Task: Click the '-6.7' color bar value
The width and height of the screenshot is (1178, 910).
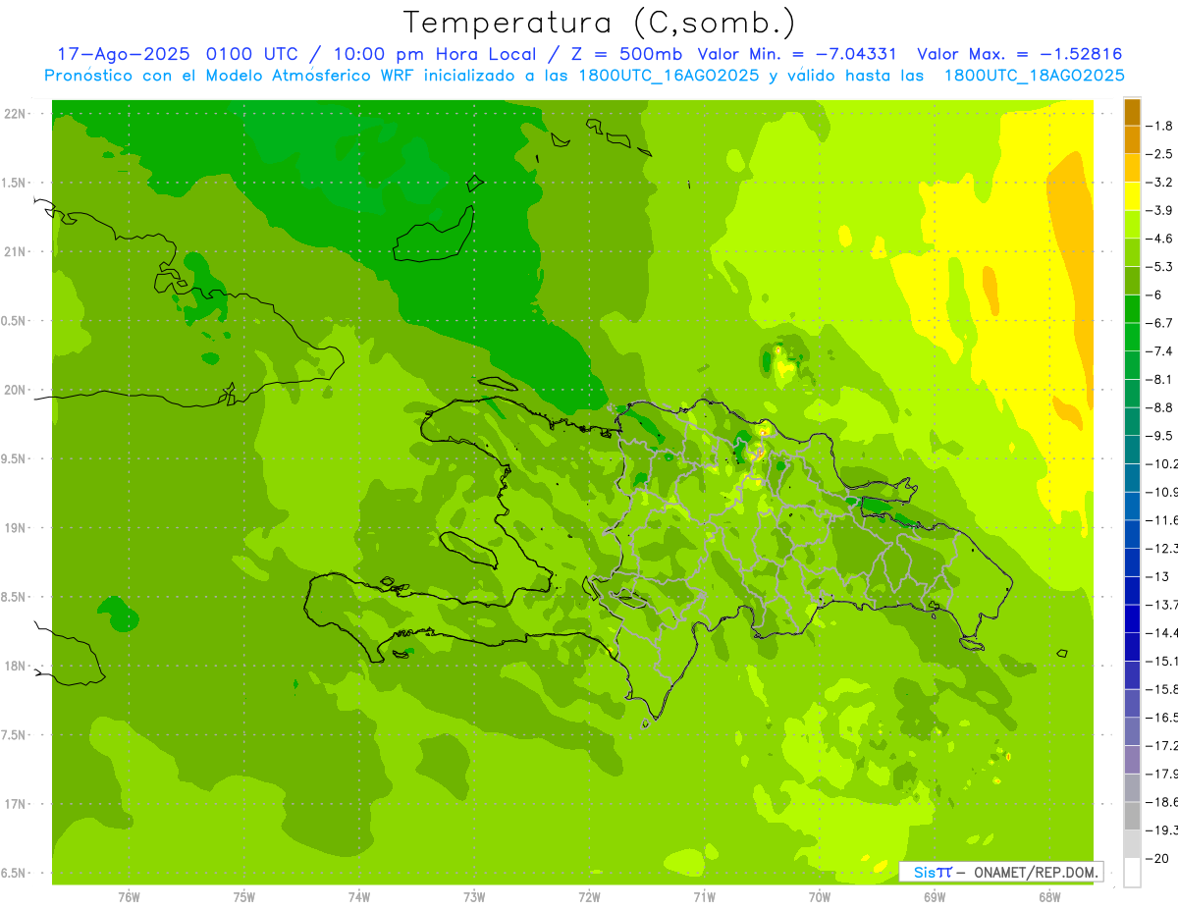Action: (x=1160, y=323)
